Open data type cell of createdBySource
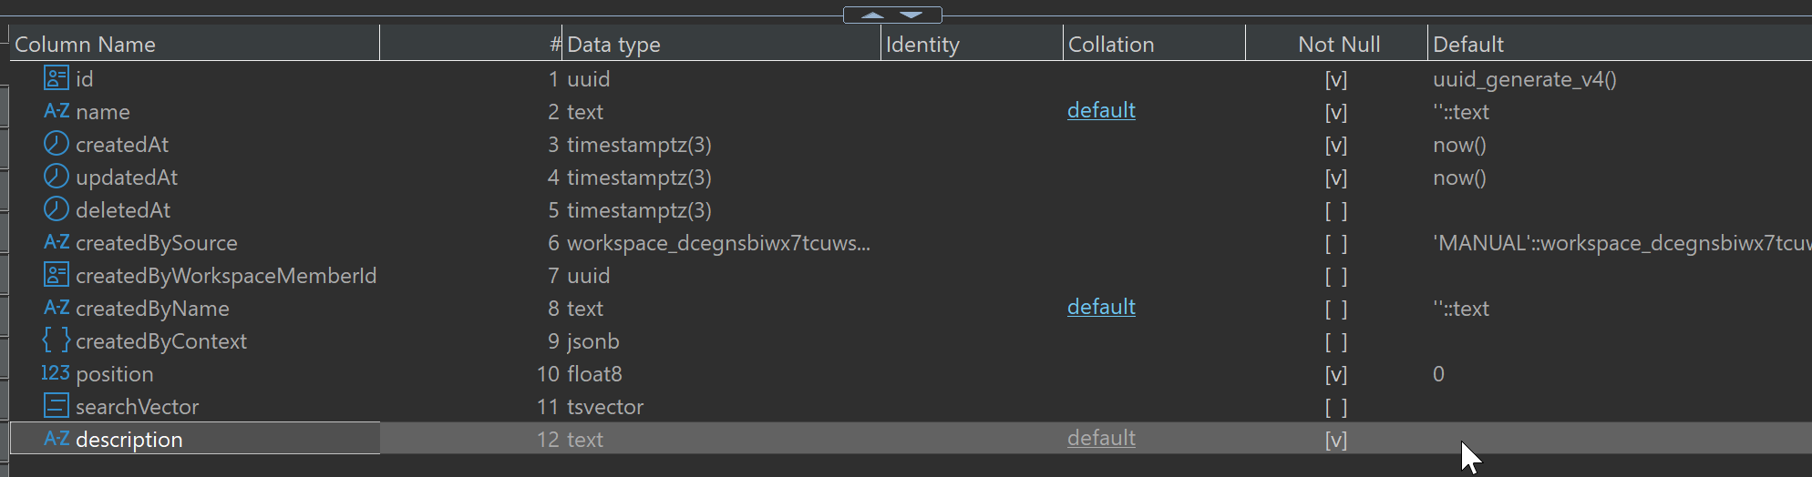The image size is (1812, 477). click(x=718, y=243)
